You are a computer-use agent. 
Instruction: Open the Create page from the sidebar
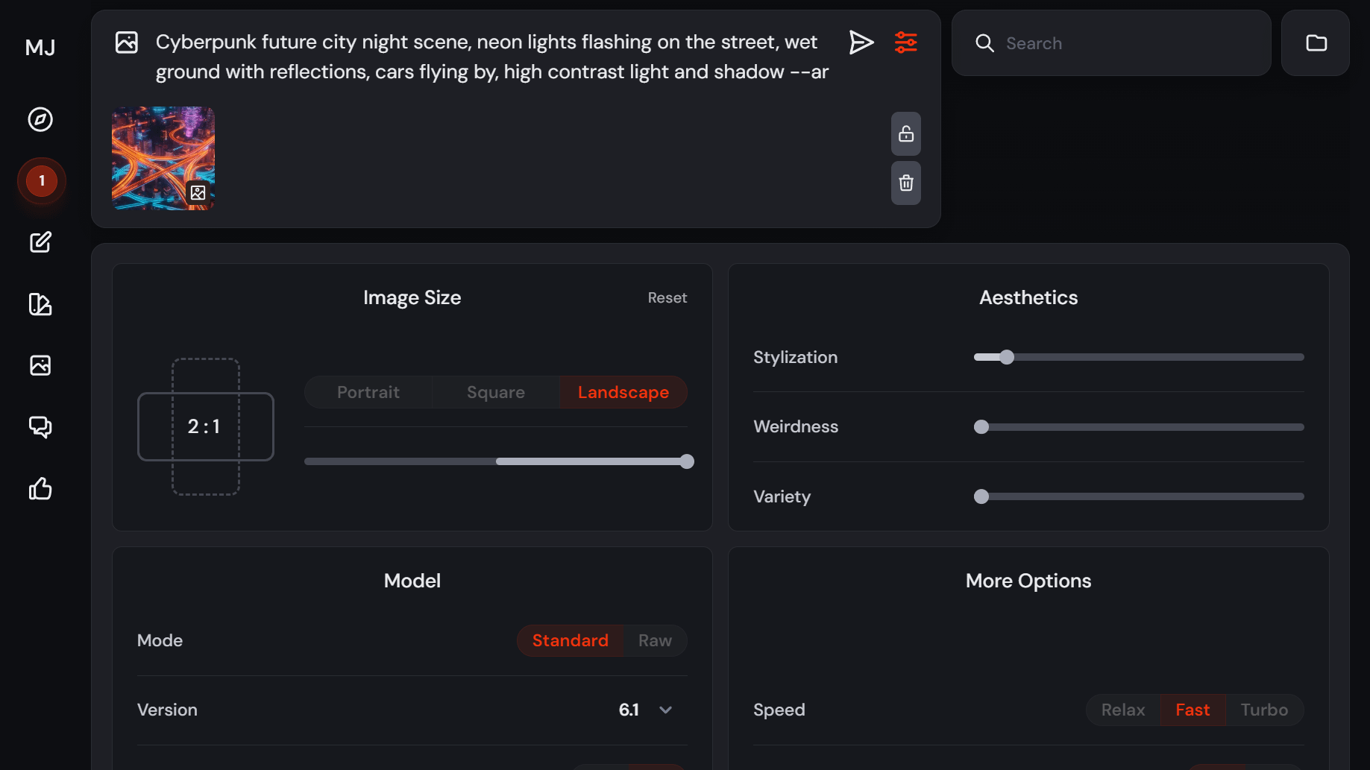[41, 242]
